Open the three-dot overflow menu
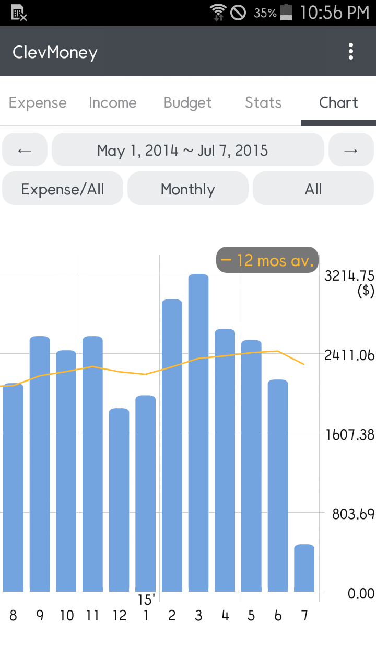This screenshot has width=376, height=669. [351, 51]
